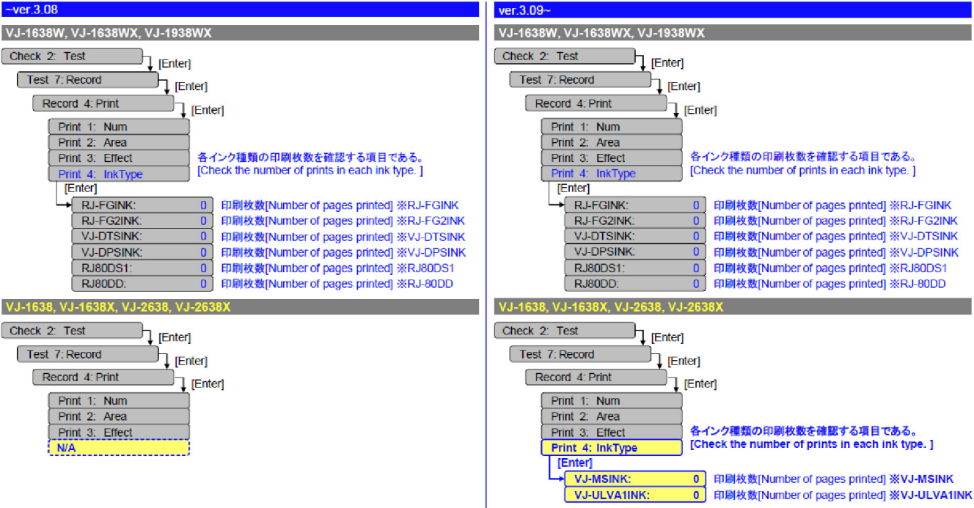Select Check 2: Test in the left ver.3.08 flow
Screen dimensions: 974x508
tap(70, 56)
